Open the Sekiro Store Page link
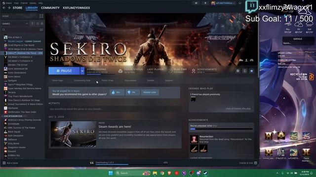The image size is (316, 177). pos(57,81)
